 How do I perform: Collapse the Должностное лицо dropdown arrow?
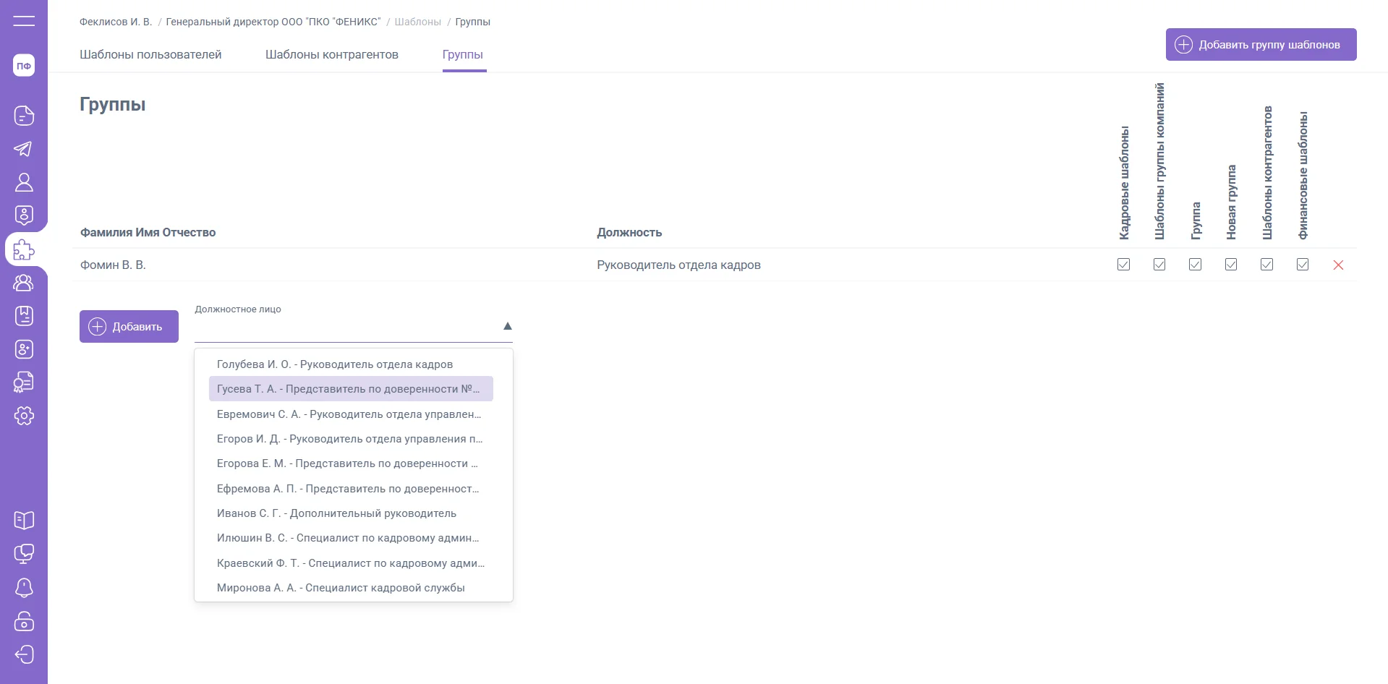(507, 326)
